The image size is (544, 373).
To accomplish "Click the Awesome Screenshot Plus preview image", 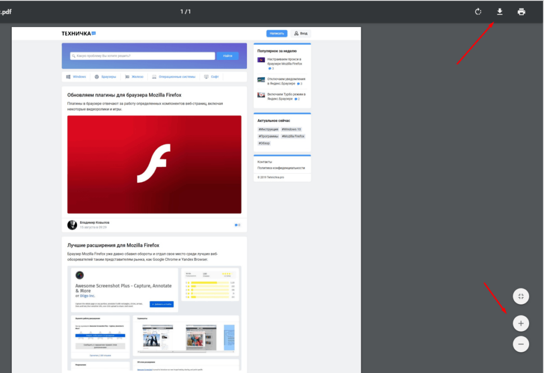I will click(x=154, y=318).
